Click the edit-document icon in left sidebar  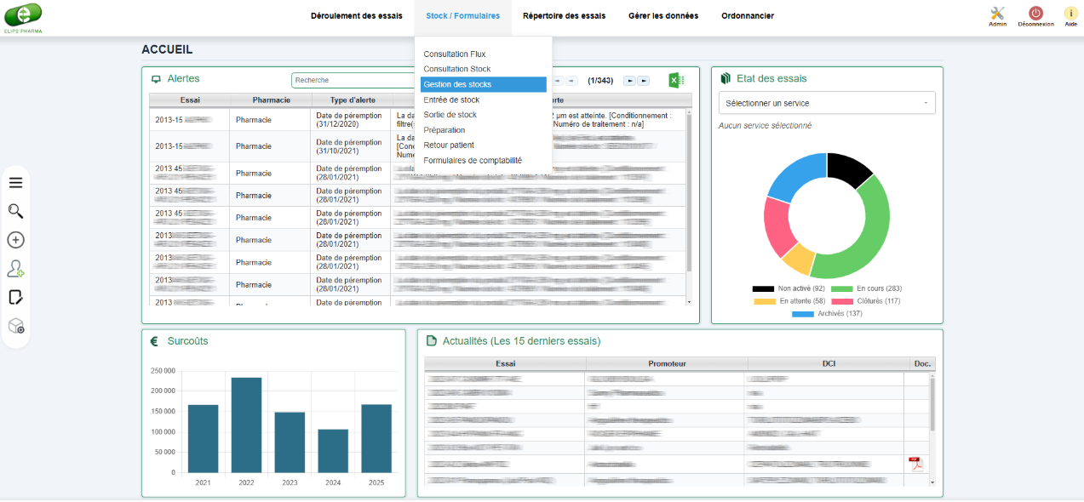coord(15,297)
